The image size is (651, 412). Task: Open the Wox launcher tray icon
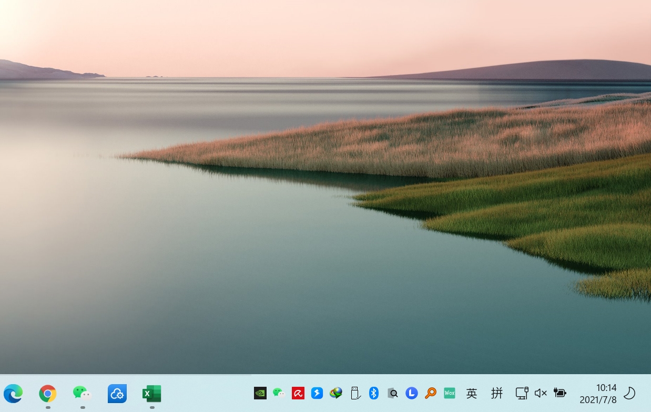450,393
